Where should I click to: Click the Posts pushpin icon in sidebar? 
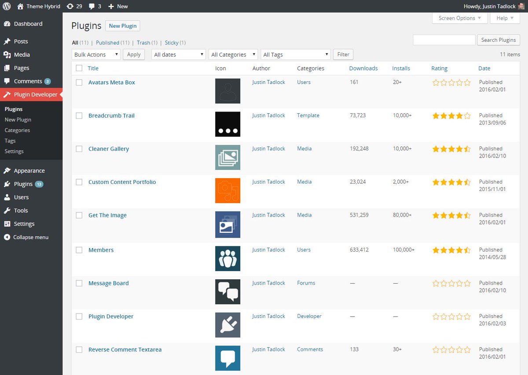[x=7, y=41]
